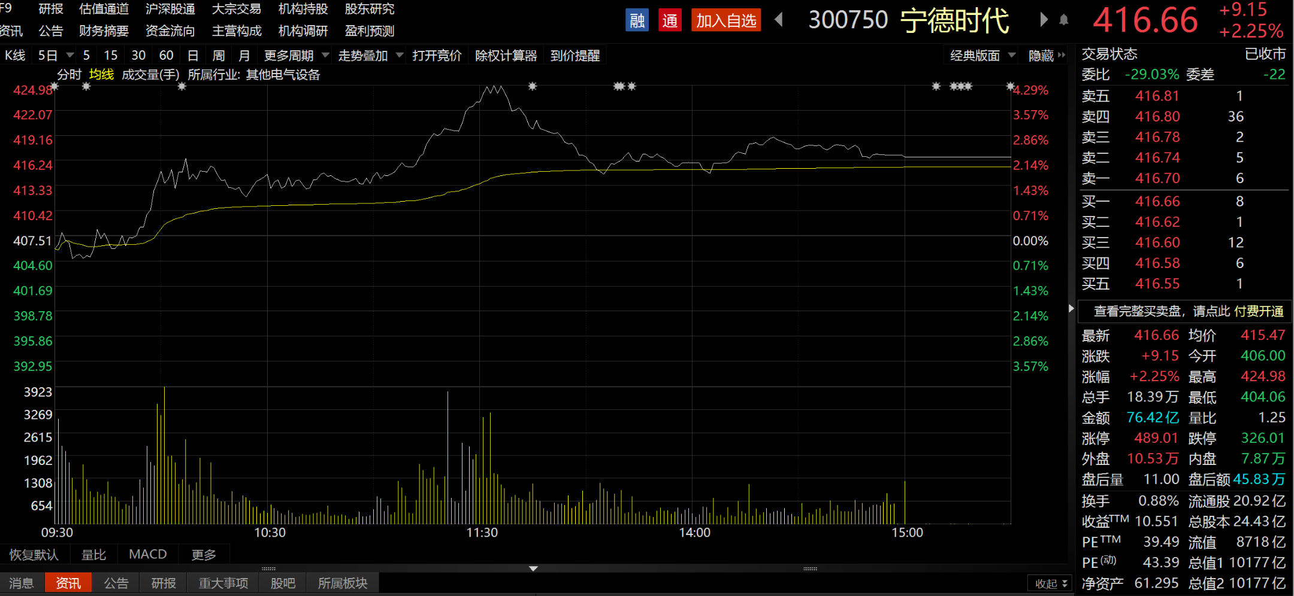This screenshot has width=1294, height=596.
Task: Add stock to watchlist via 加入自选
Action: click(x=726, y=20)
